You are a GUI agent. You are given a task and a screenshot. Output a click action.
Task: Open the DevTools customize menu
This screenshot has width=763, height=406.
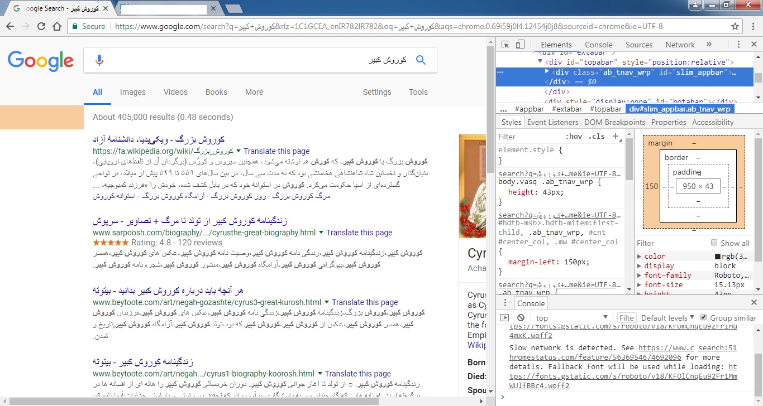[x=738, y=45]
